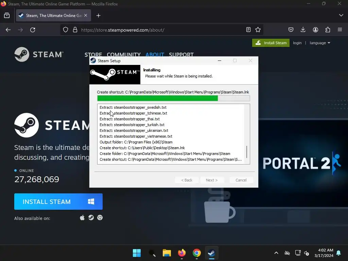The height and width of the screenshot is (261, 348).
Task: Open Google Chrome from taskbar
Action: point(197,253)
